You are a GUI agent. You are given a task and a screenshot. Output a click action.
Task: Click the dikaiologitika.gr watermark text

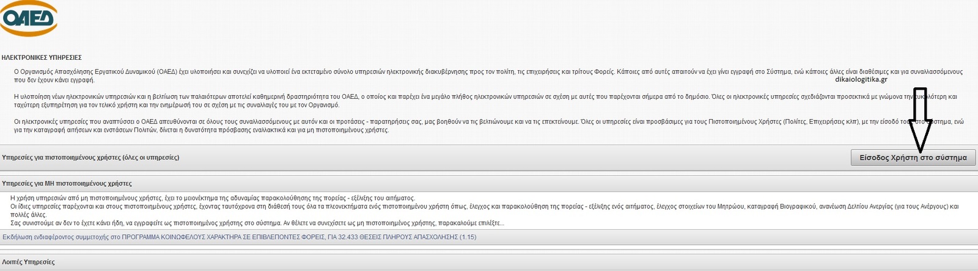(x=861, y=79)
